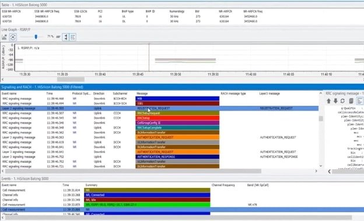Select the Table - 1. HiSilicon Balong 5000 panel title
The width and height of the screenshot is (364, 221).
[24, 5]
